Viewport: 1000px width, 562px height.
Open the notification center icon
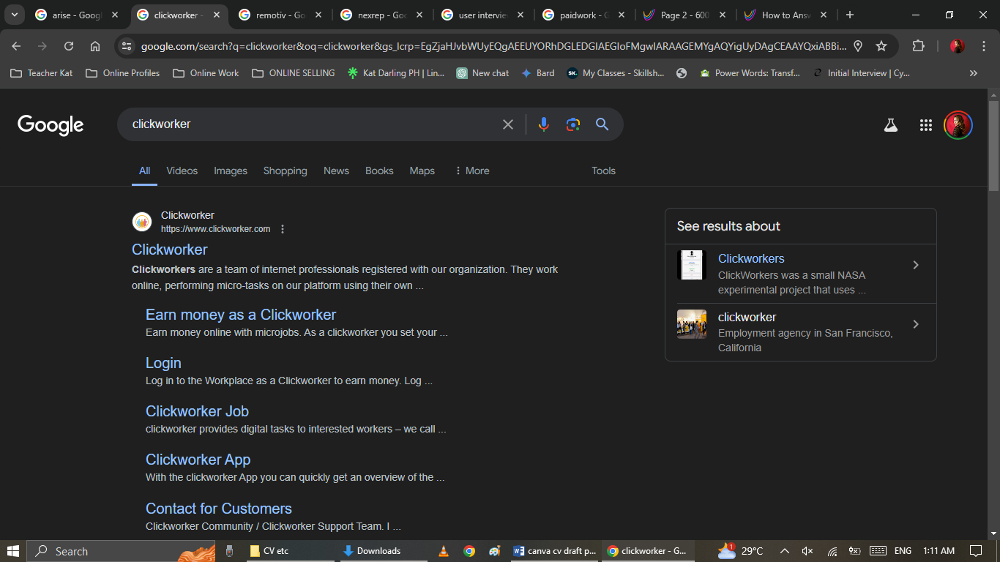point(976,551)
